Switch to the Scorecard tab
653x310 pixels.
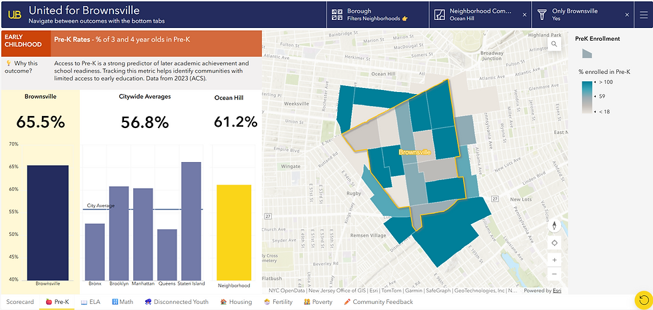[19, 301]
